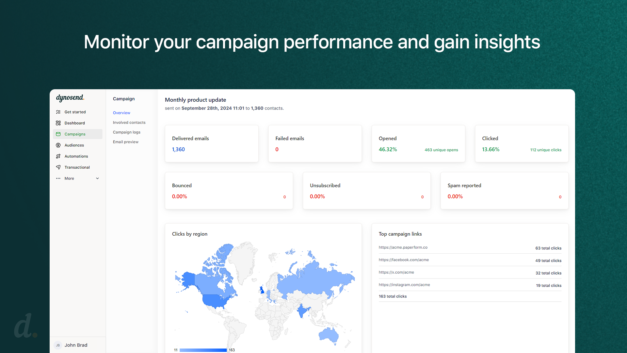The width and height of the screenshot is (627, 353).
Task: Click Top campaign links heading
Action: (400, 234)
